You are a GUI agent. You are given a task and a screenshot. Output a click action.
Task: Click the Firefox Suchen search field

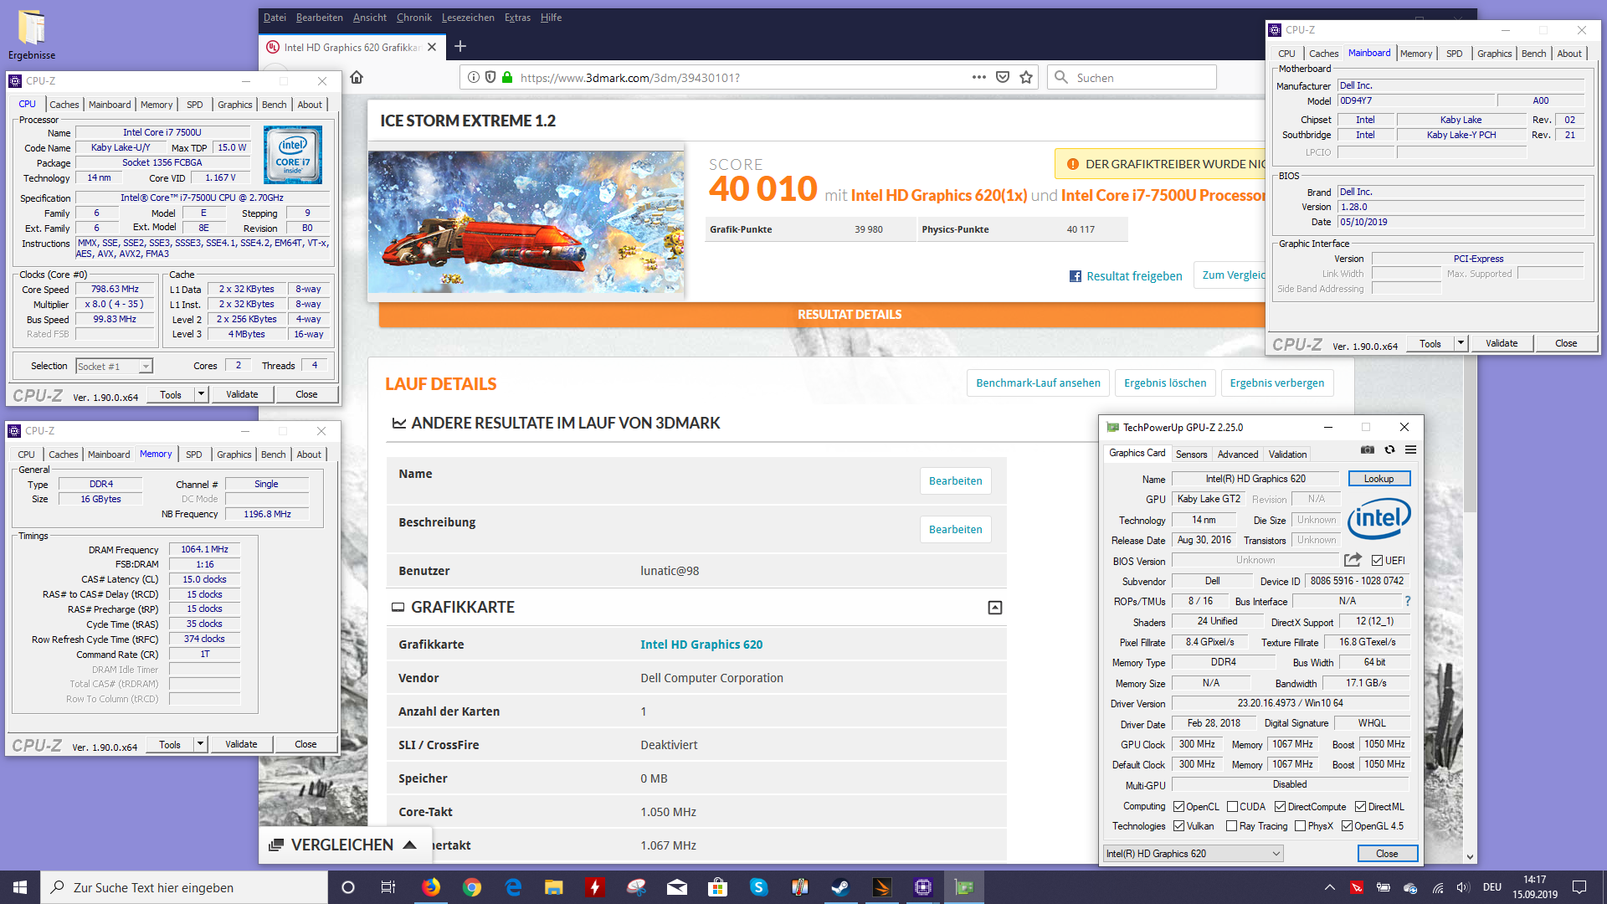tap(1132, 77)
